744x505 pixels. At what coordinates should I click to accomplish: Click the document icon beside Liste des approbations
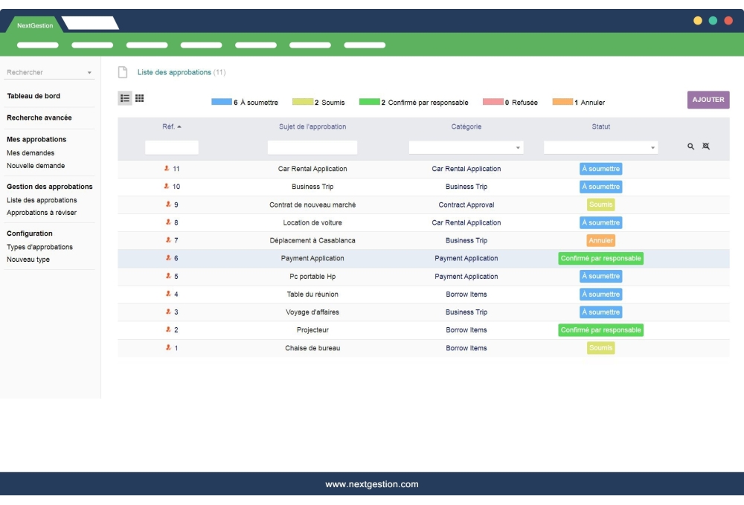(121, 72)
